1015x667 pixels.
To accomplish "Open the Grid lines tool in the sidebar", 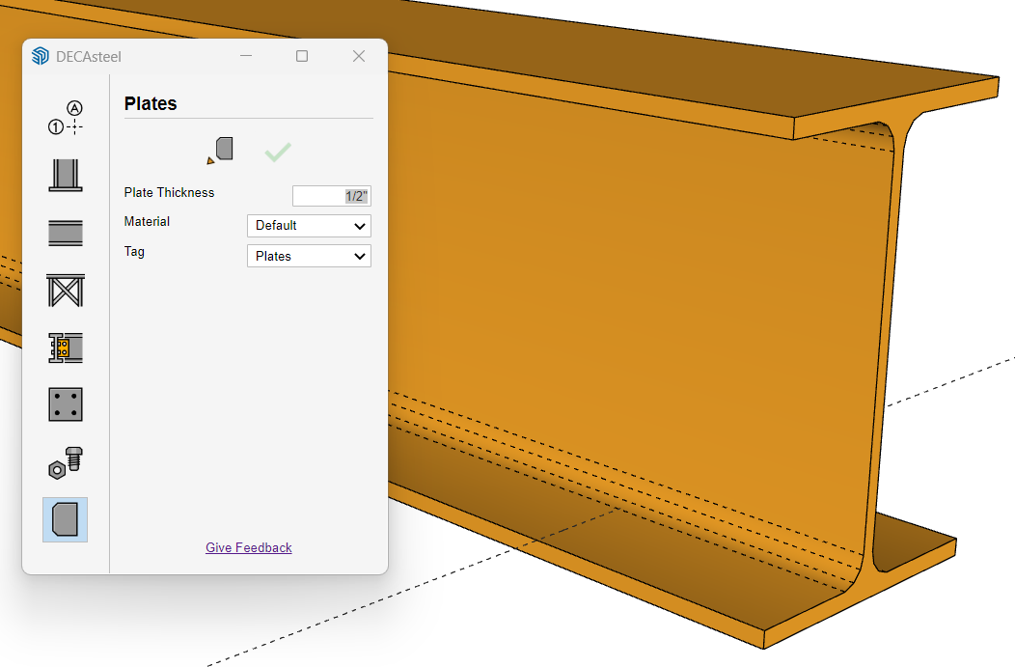I will click(66, 118).
